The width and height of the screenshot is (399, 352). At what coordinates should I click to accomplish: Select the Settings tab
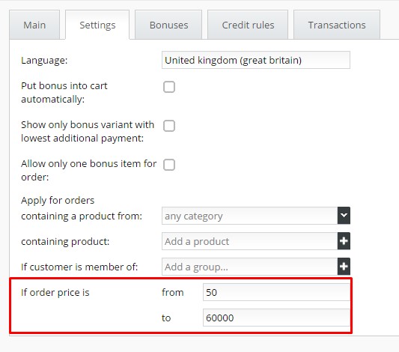pyautogui.click(x=97, y=25)
